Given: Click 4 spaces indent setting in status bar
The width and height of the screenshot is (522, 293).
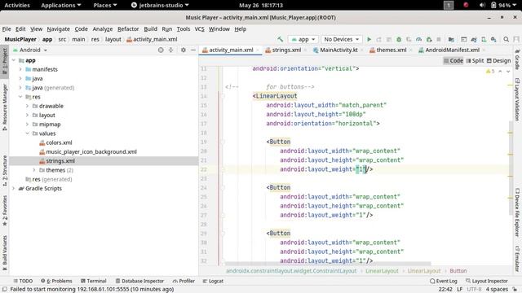Looking at the screenshot, I should pos(497,290).
